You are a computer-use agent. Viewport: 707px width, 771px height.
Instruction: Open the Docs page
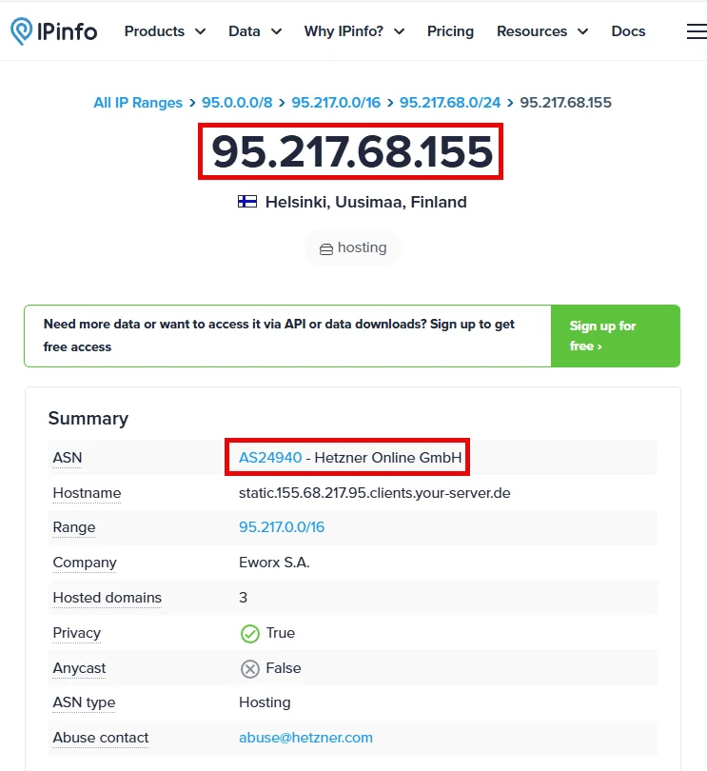pos(628,31)
